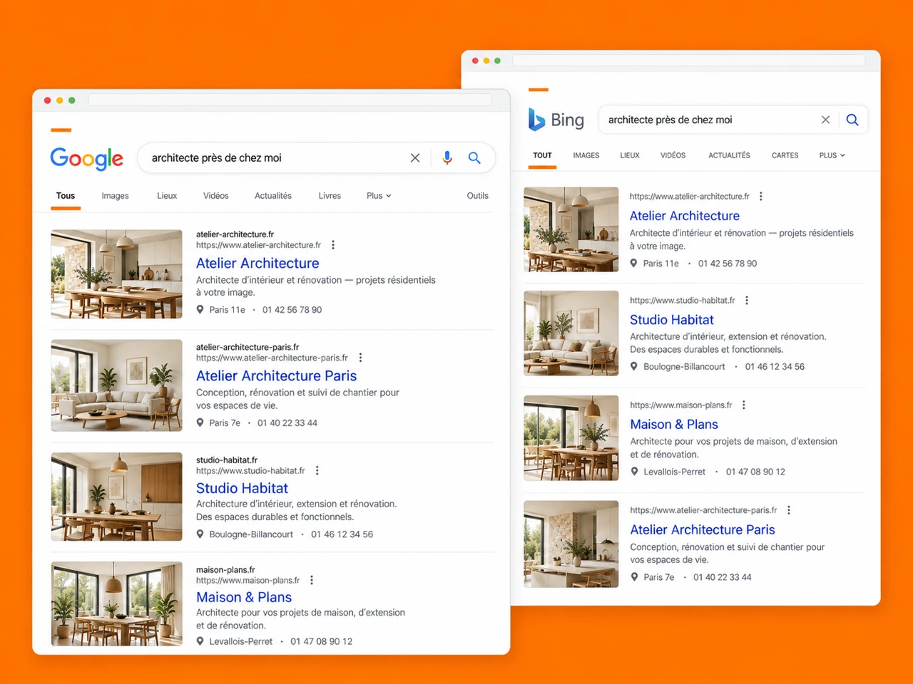Switch to Google Images tab
Image resolution: width=913 pixels, height=684 pixels.
pos(115,196)
